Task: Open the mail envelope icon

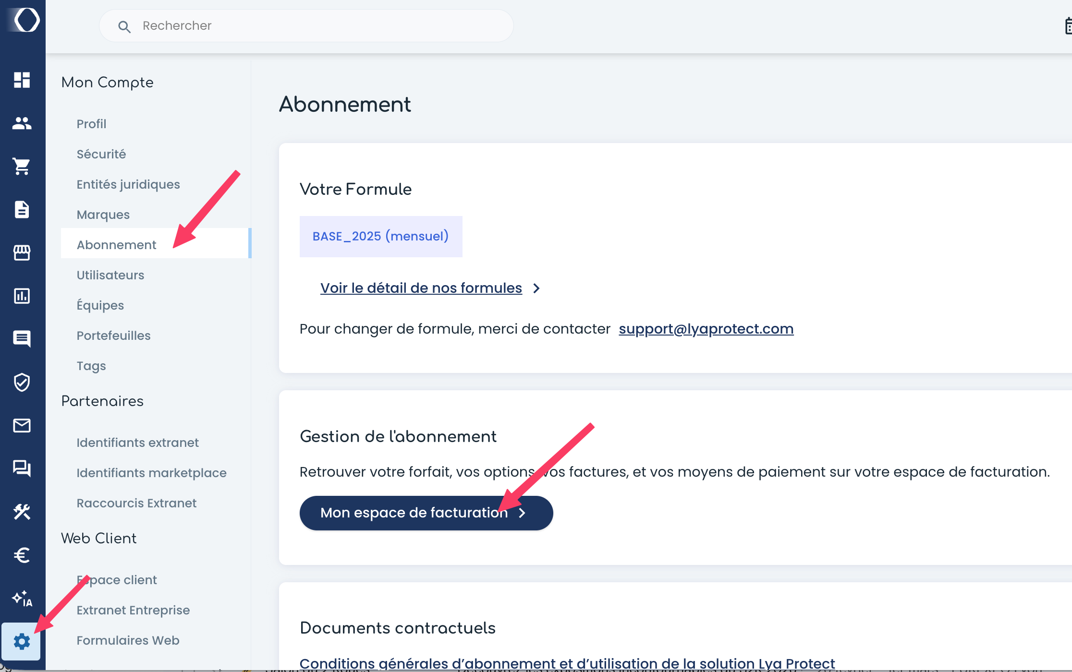Action: 22,425
